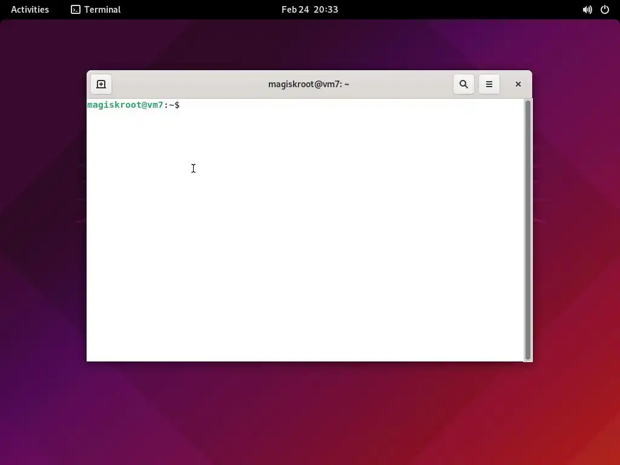Click the volume icon in system tray
Image resolution: width=620 pixels, height=465 pixels.
click(x=587, y=10)
